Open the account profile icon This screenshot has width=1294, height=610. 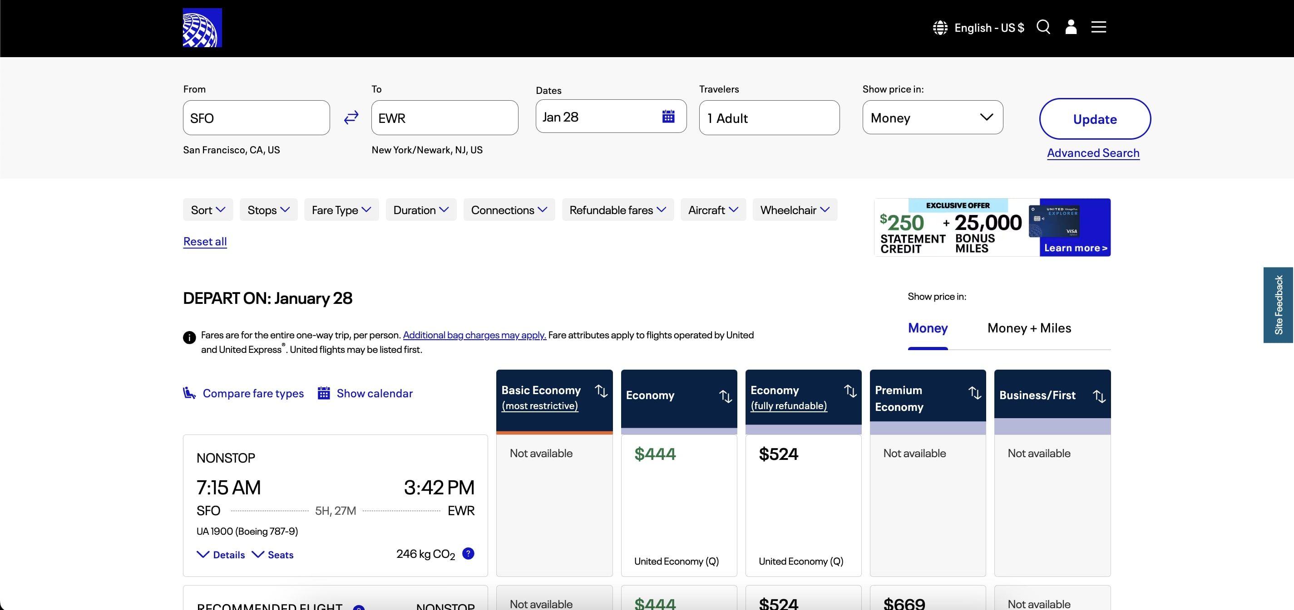tap(1071, 27)
